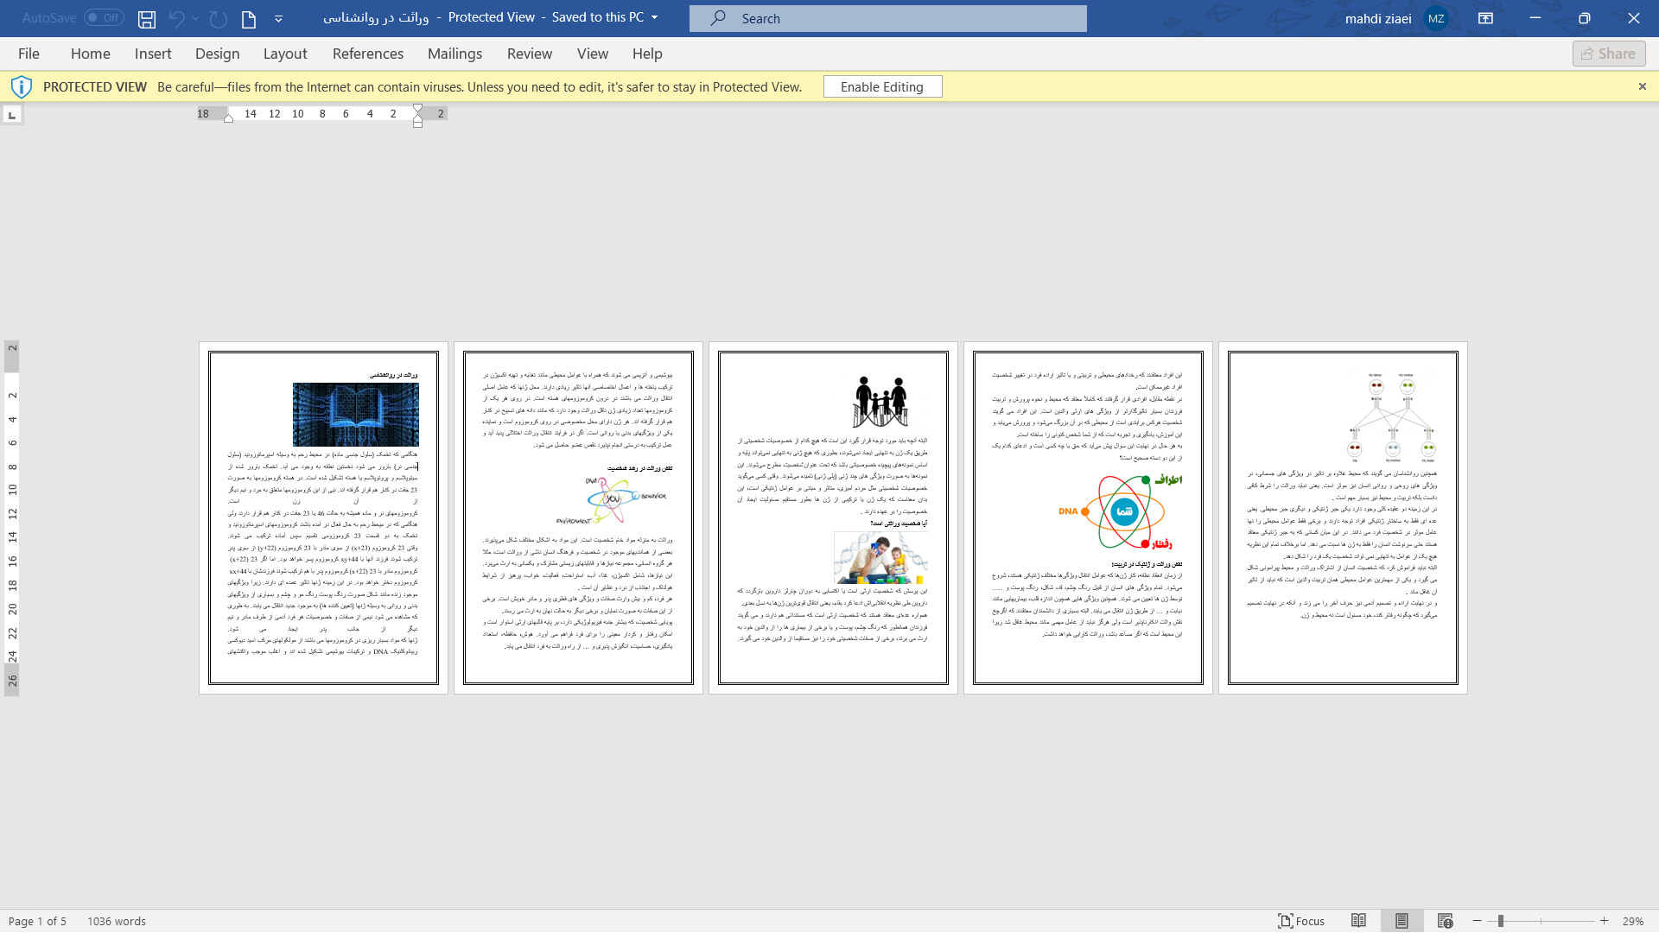Open the References menu tab
Viewport: 1659px width, 933px height.
368,54
